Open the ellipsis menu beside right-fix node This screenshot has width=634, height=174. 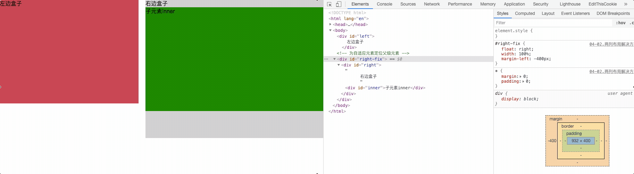click(x=326, y=59)
